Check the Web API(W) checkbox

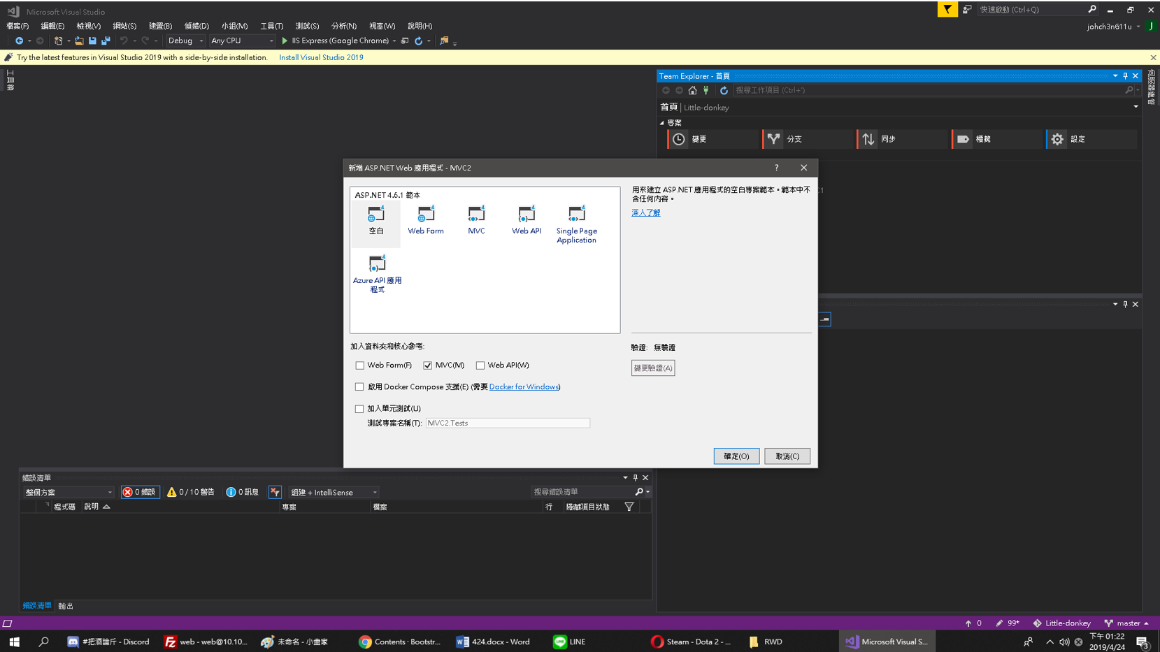[480, 365]
